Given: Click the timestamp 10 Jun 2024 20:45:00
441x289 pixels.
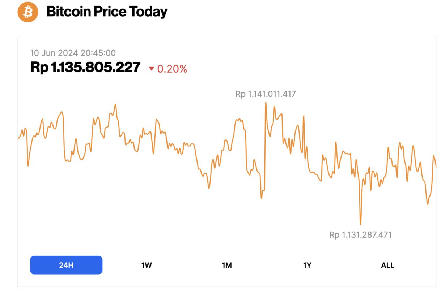Looking at the screenshot, I should (x=73, y=53).
